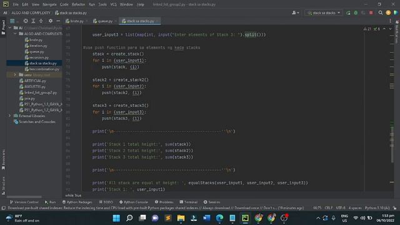This screenshot has height=225, width=400.
Task: Click CRLF line separator in status bar
Action: click(329, 208)
